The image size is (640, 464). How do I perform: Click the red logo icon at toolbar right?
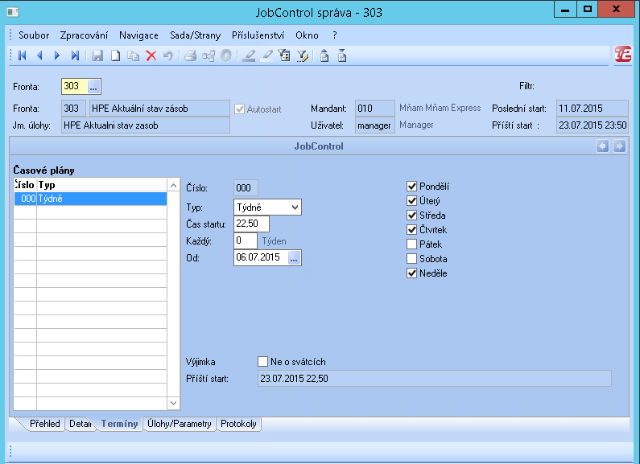tap(623, 54)
